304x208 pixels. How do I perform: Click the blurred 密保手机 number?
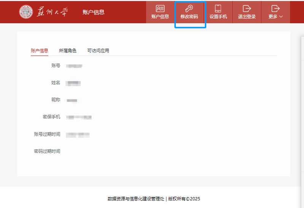(x=79, y=117)
